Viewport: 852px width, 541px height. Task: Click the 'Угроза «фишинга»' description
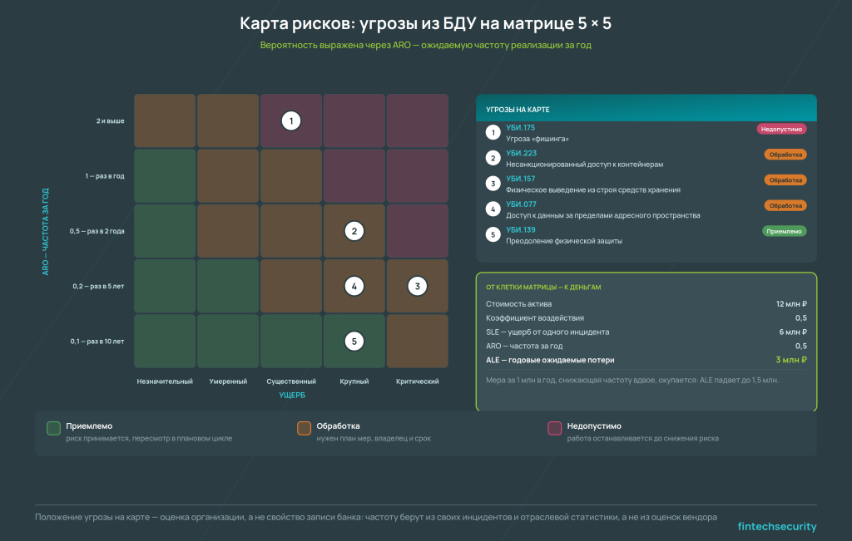[x=537, y=139]
